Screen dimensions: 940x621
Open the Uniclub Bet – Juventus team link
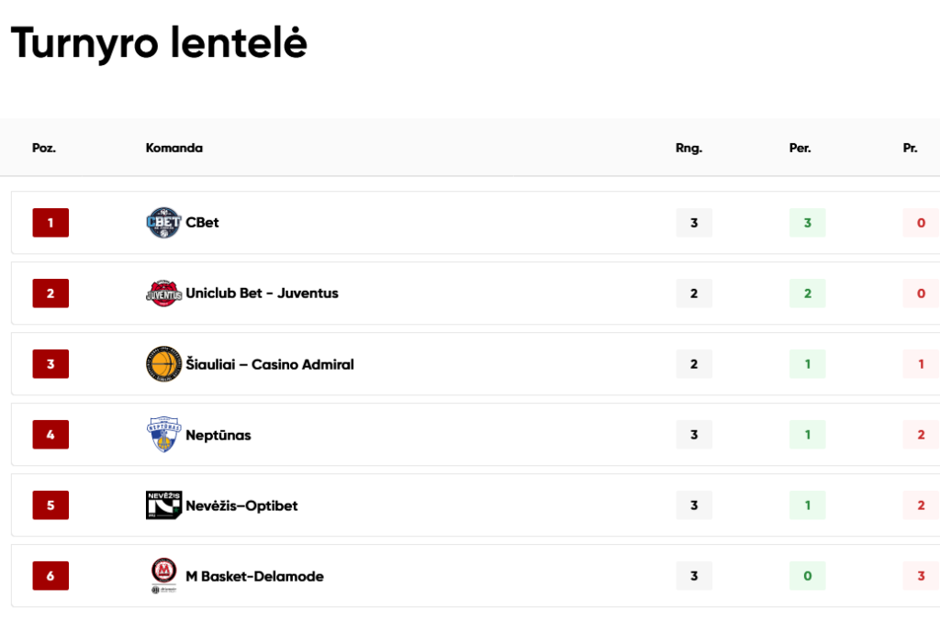(262, 294)
